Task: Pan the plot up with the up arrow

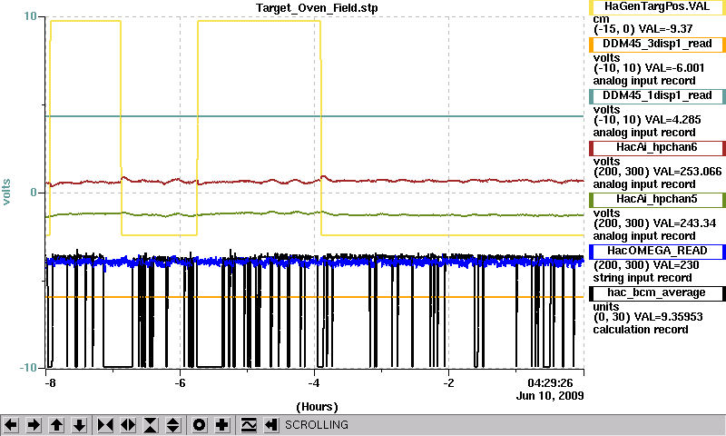Action: tap(56, 424)
